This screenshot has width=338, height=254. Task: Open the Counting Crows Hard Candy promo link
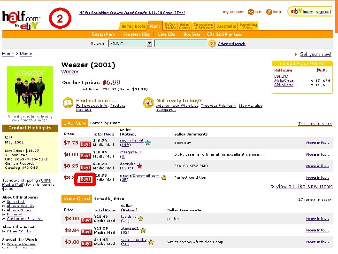[x=132, y=13]
